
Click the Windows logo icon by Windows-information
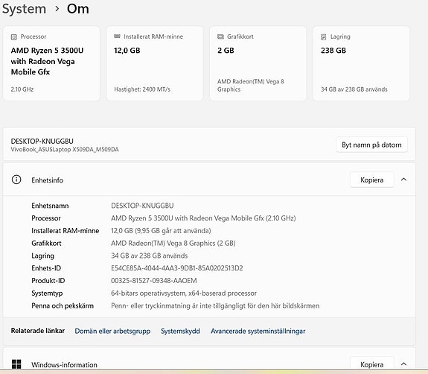tap(16, 364)
